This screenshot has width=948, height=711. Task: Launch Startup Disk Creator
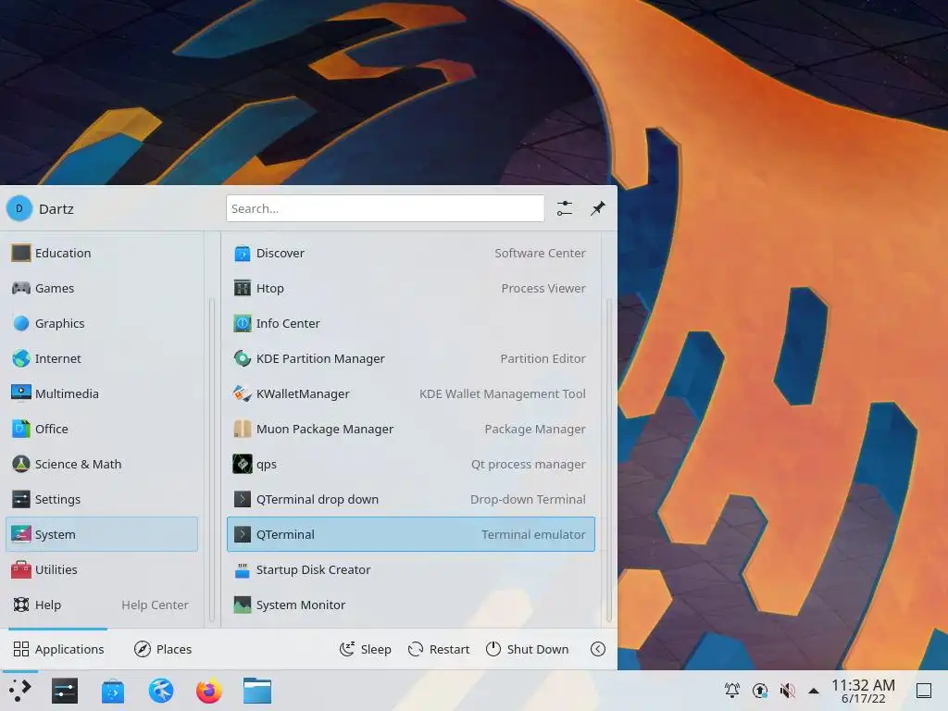click(x=410, y=569)
